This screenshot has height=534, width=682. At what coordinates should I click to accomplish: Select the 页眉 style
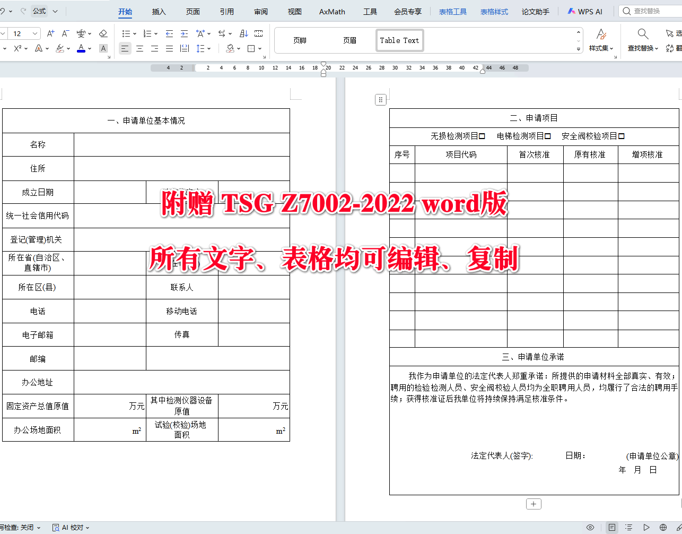[349, 40]
